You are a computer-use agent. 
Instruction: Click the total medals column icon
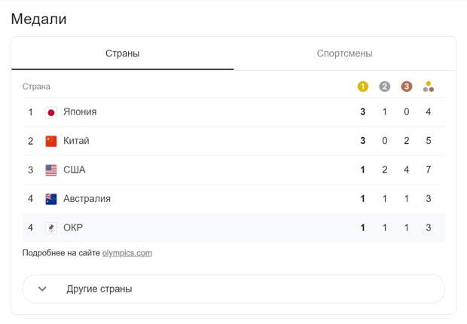pos(429,87)
